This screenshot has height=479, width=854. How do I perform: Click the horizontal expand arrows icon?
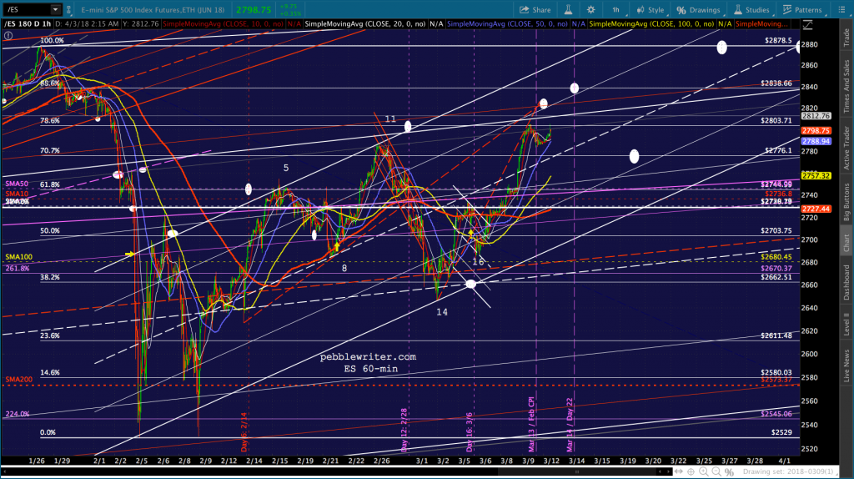coord(679,472)
